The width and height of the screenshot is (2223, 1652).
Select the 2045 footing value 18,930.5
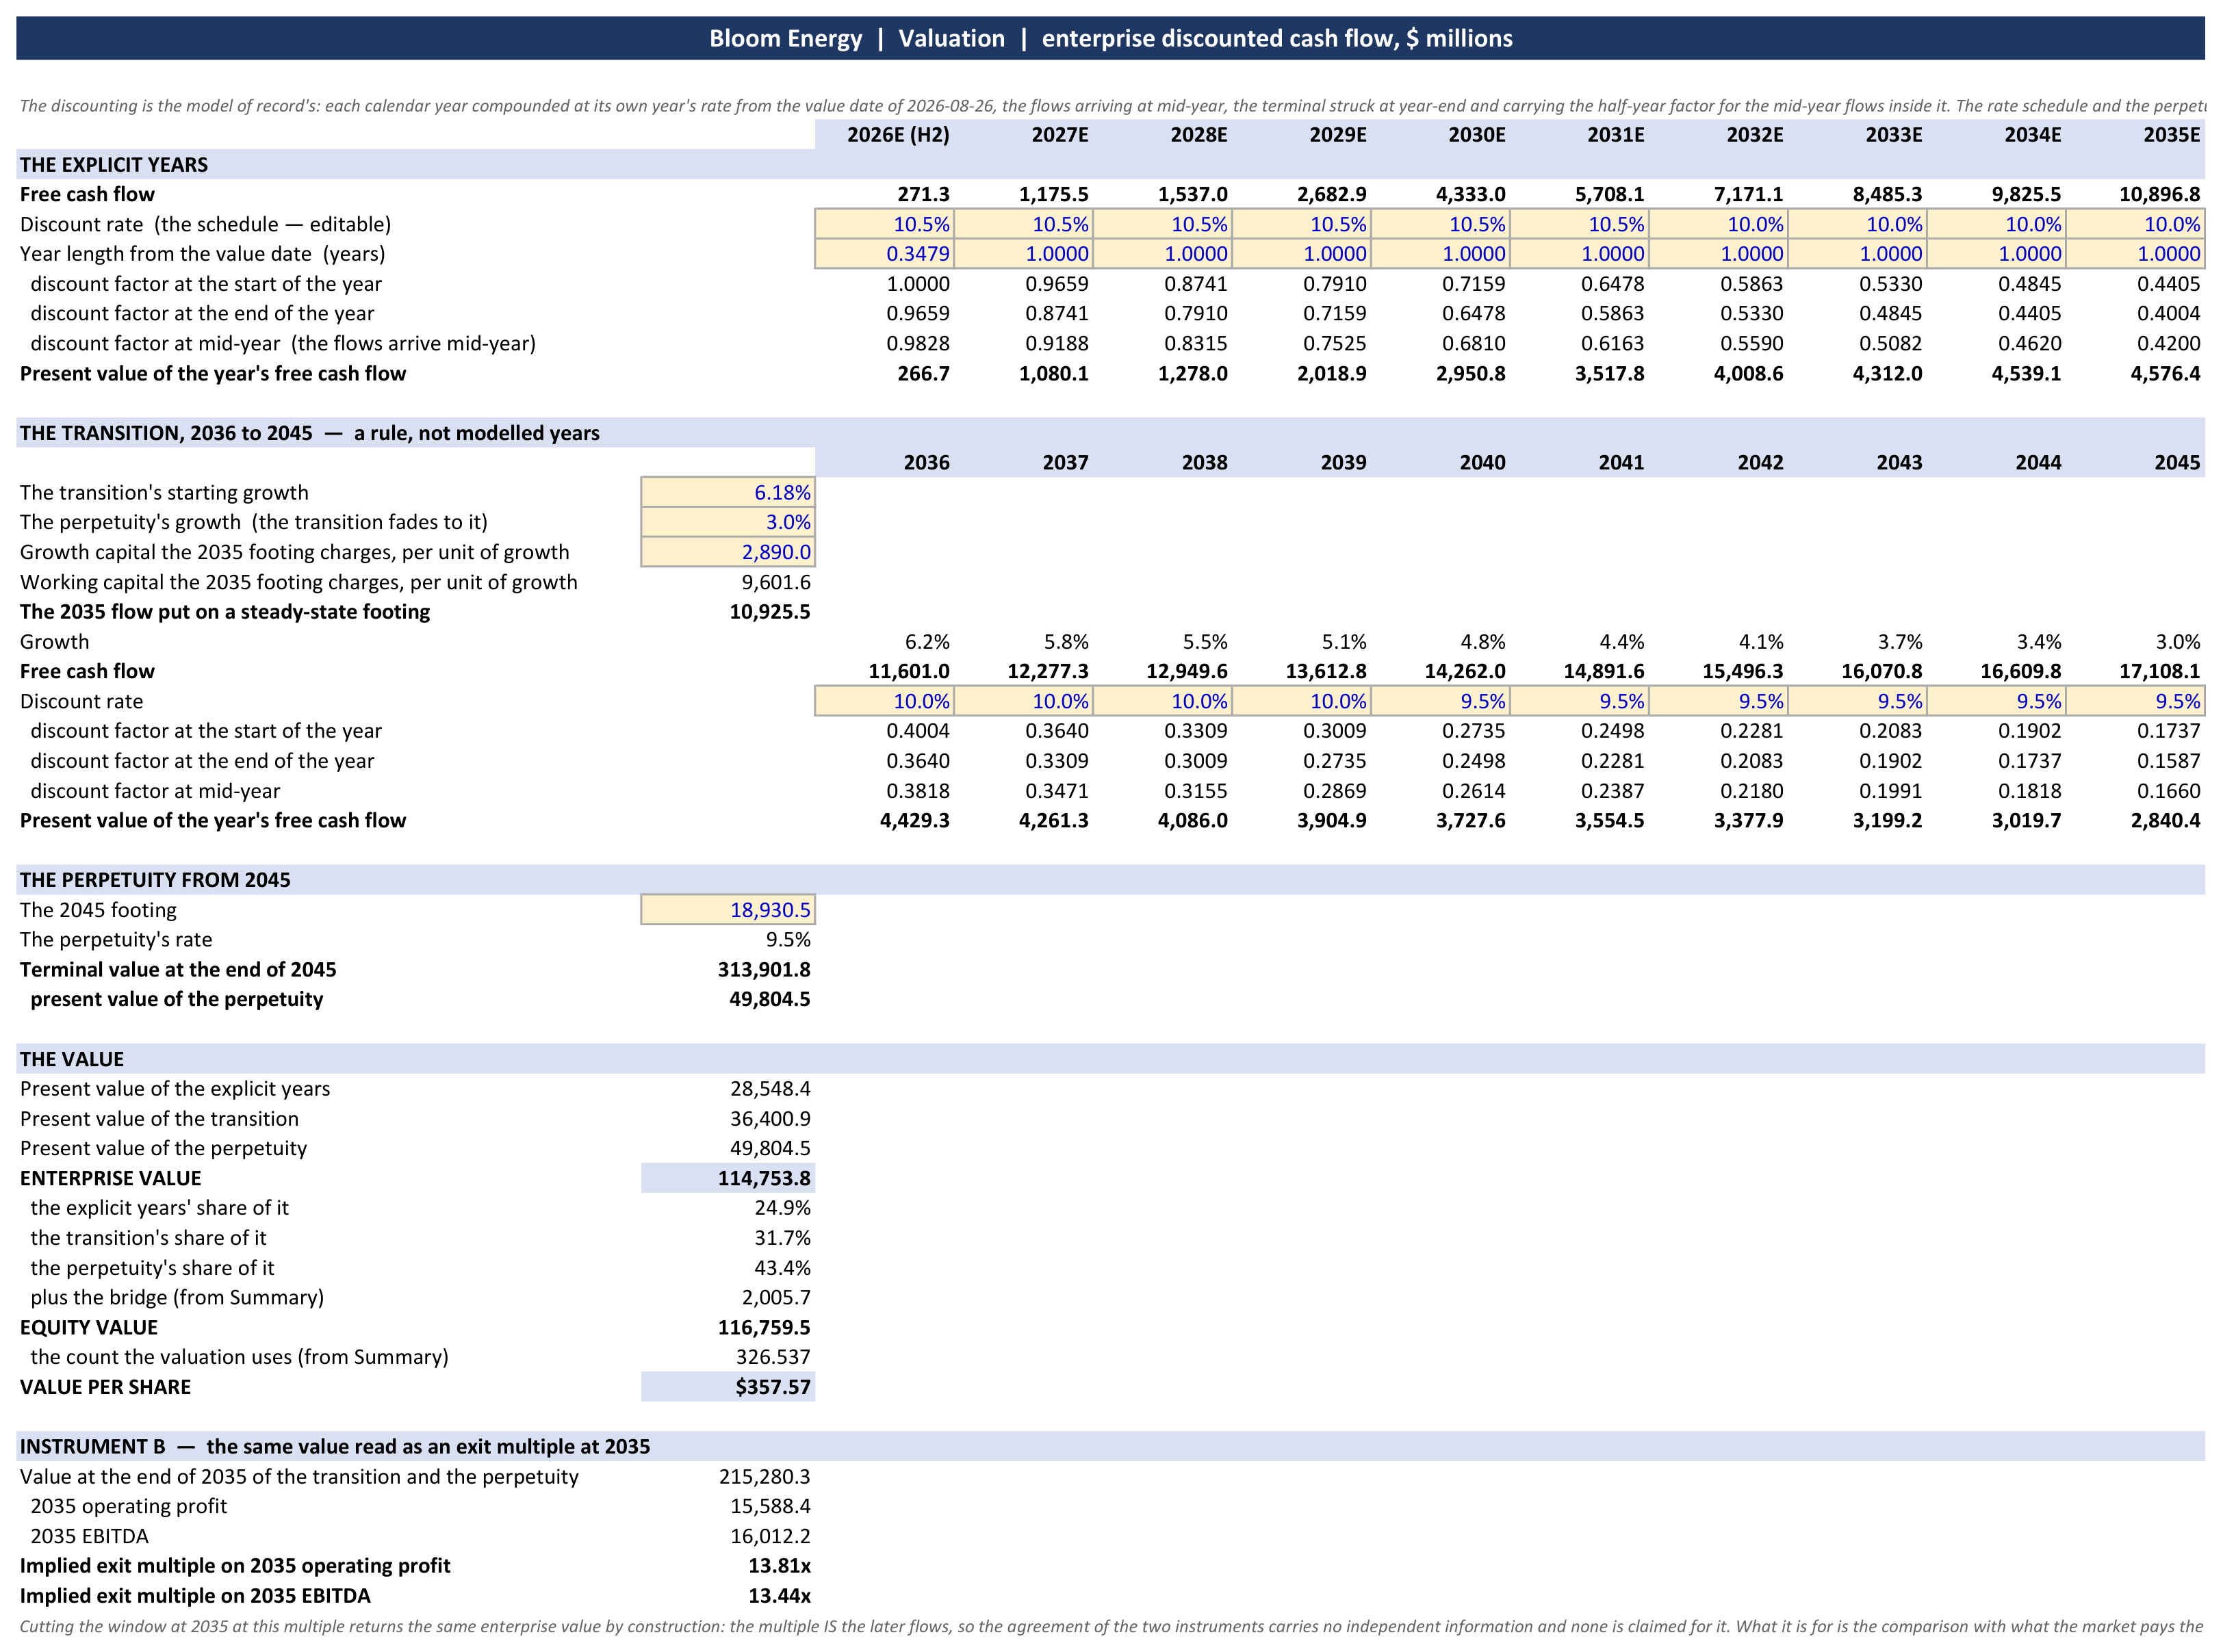pos(728,910)
